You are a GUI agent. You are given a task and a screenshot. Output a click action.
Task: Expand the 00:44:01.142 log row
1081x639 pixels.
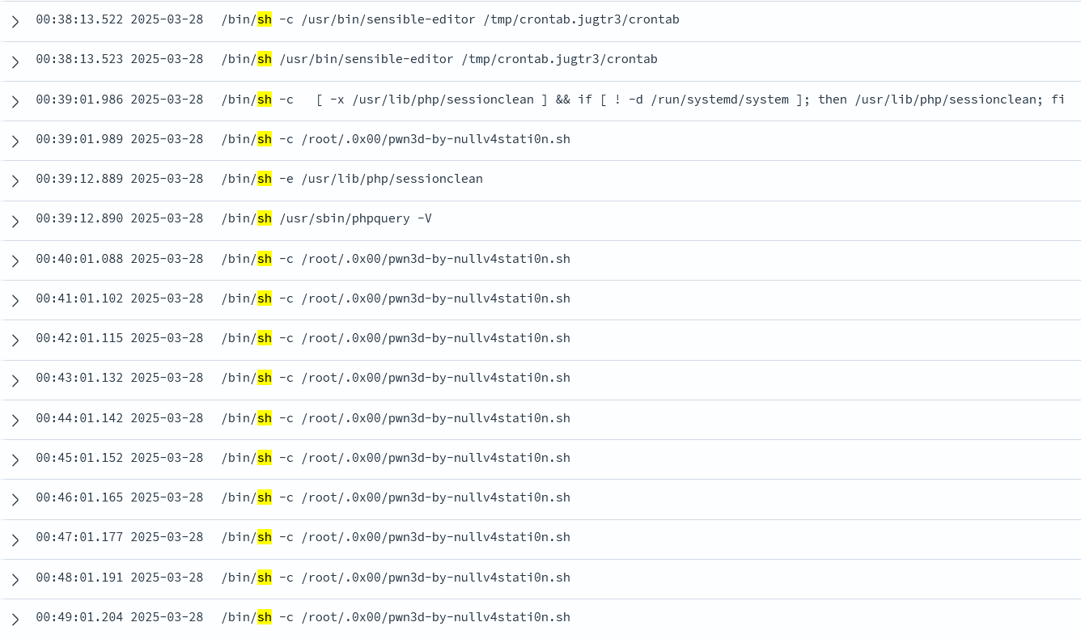pos(15,420)
